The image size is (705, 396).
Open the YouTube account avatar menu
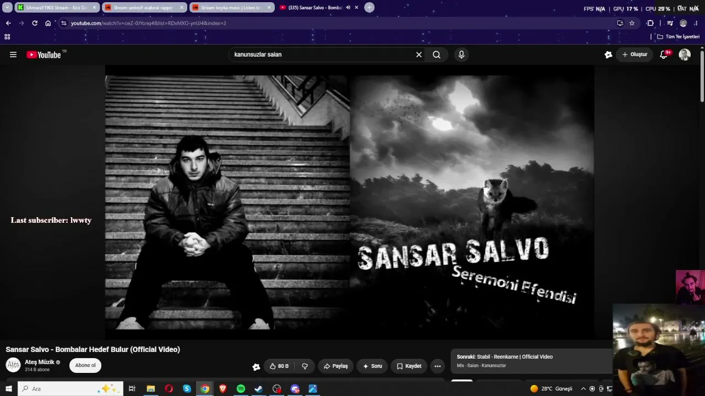pyautogui.click(x=685, y=54)
